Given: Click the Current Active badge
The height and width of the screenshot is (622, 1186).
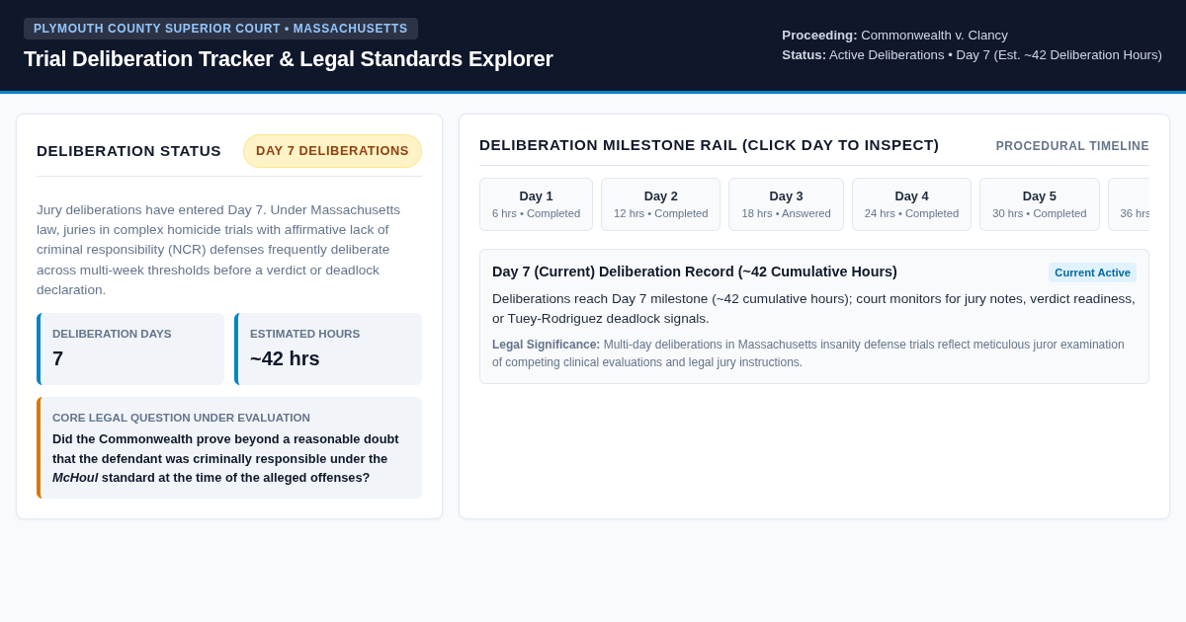Looking at the screenshot, I should (1092, 272).
